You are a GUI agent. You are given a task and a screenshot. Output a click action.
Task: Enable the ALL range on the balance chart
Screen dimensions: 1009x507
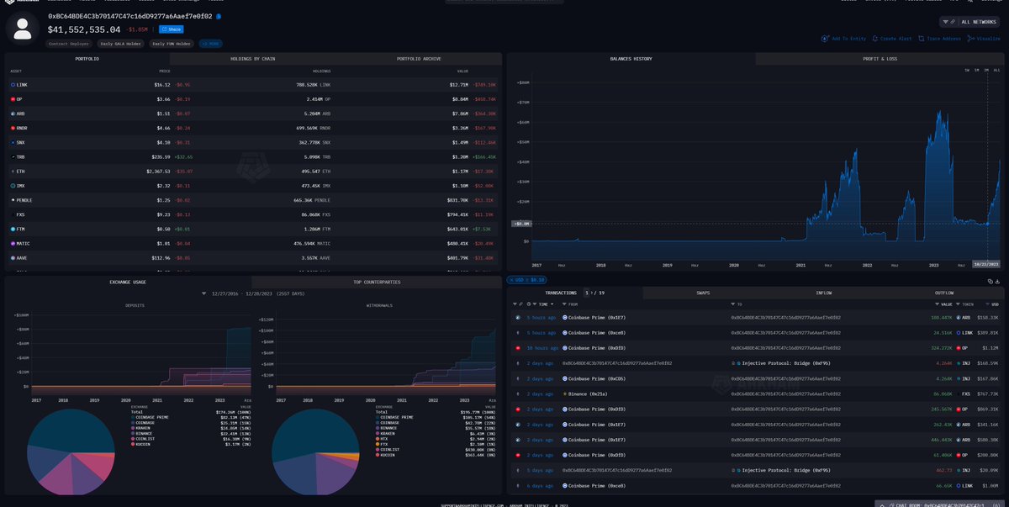click(x=996, y=71)
